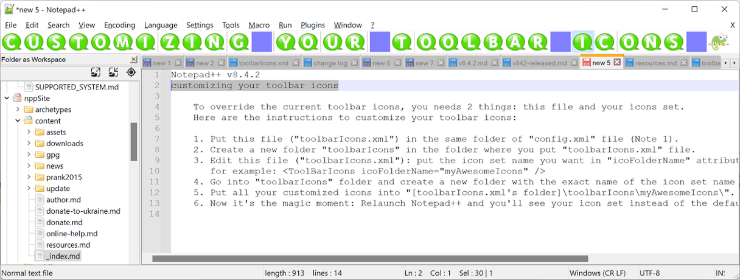The height and width of the screenshot is (280, 740).
Task: Click the UTF-8 encoding status entry
Action: point(649,273)
